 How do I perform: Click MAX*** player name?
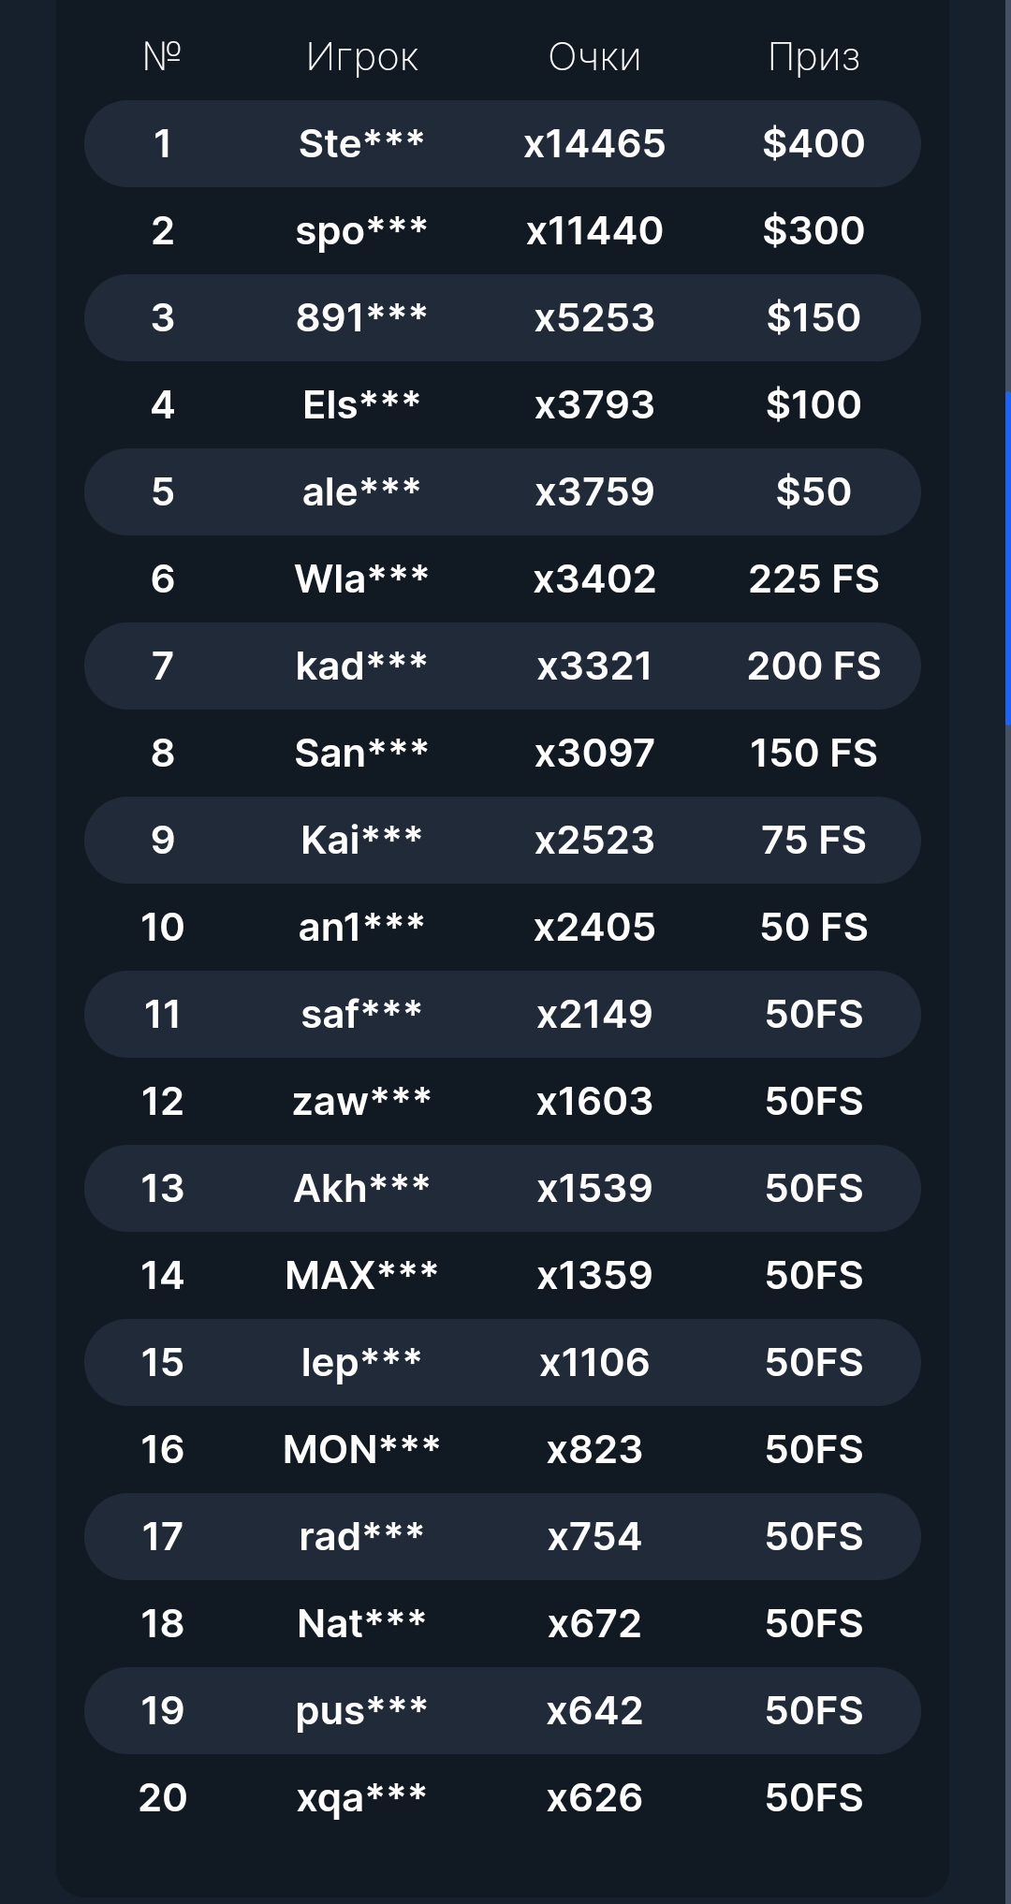click(362, 1276)
